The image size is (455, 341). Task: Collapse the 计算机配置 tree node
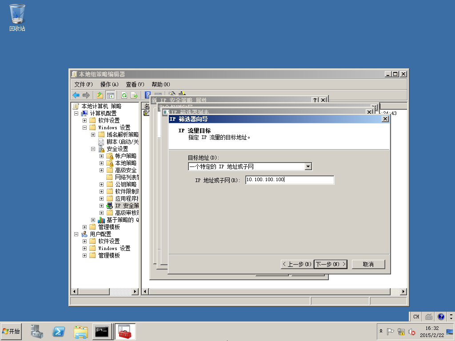point(76,113)
